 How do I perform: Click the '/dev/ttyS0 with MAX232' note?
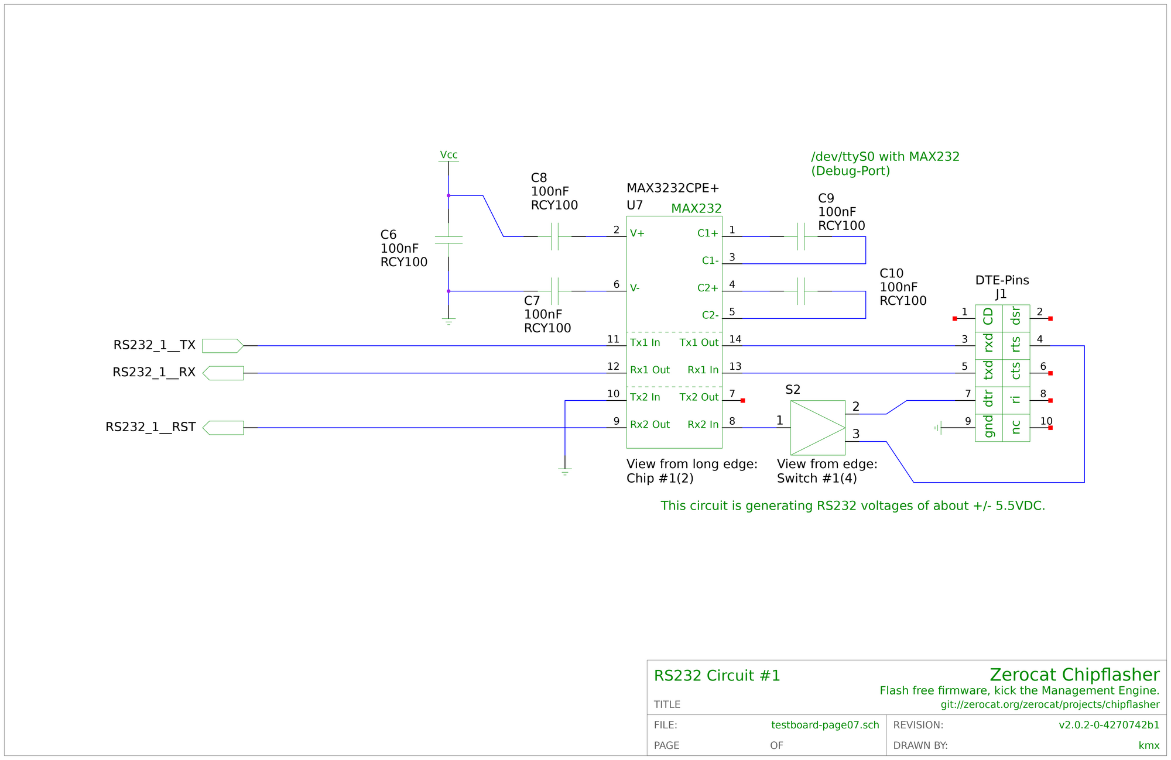[x=885, y=157]
